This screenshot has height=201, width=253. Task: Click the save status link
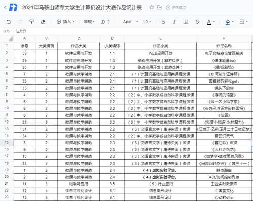point(178,8)
